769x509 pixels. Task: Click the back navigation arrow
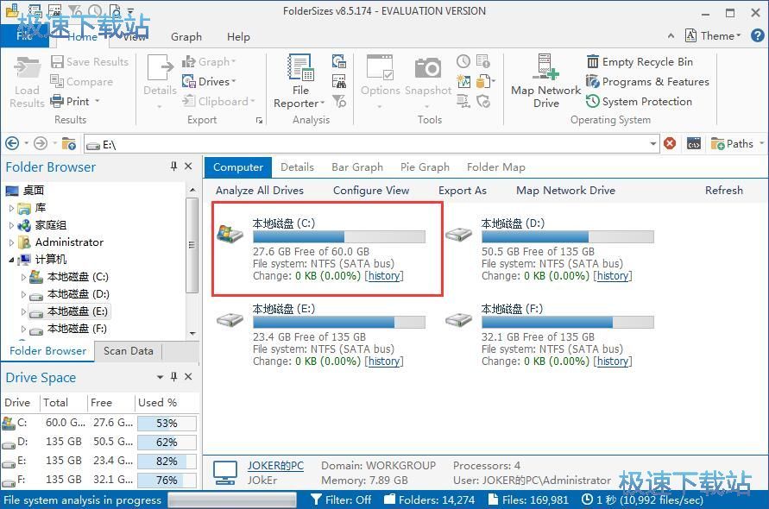pos(12,144)
